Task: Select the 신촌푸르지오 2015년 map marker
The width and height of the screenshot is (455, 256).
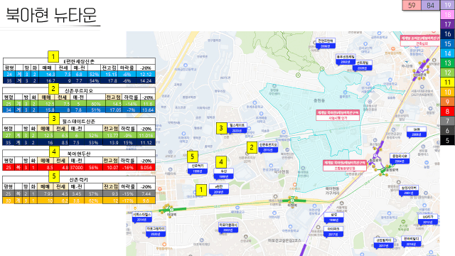Action: (268, 147)
